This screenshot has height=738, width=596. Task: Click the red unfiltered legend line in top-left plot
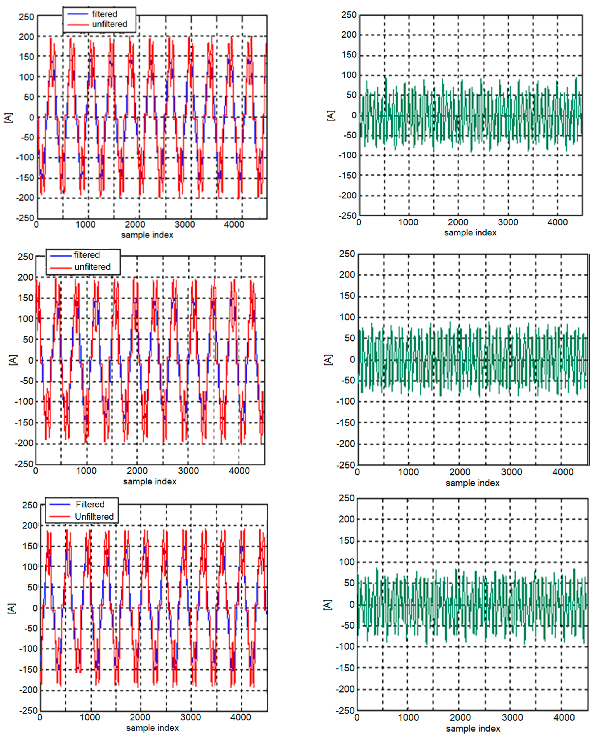coord(78,25)
